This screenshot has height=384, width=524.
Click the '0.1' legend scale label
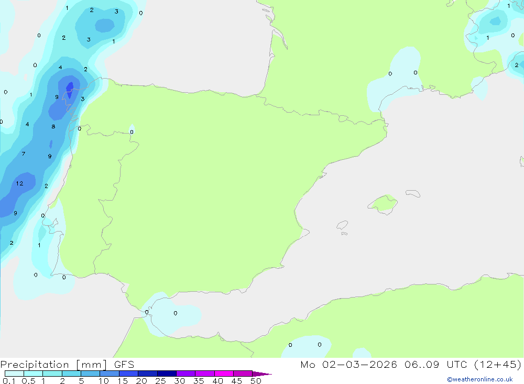[x=9, y=381]
